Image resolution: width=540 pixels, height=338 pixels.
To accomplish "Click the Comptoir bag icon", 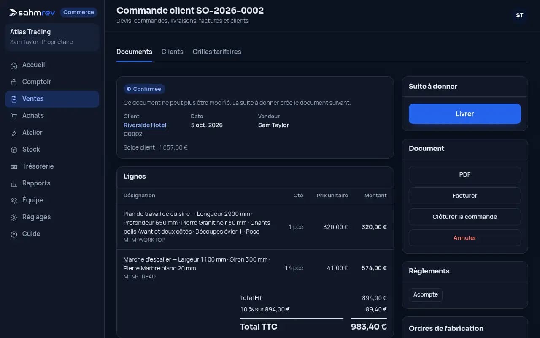I will pos(14,82).
